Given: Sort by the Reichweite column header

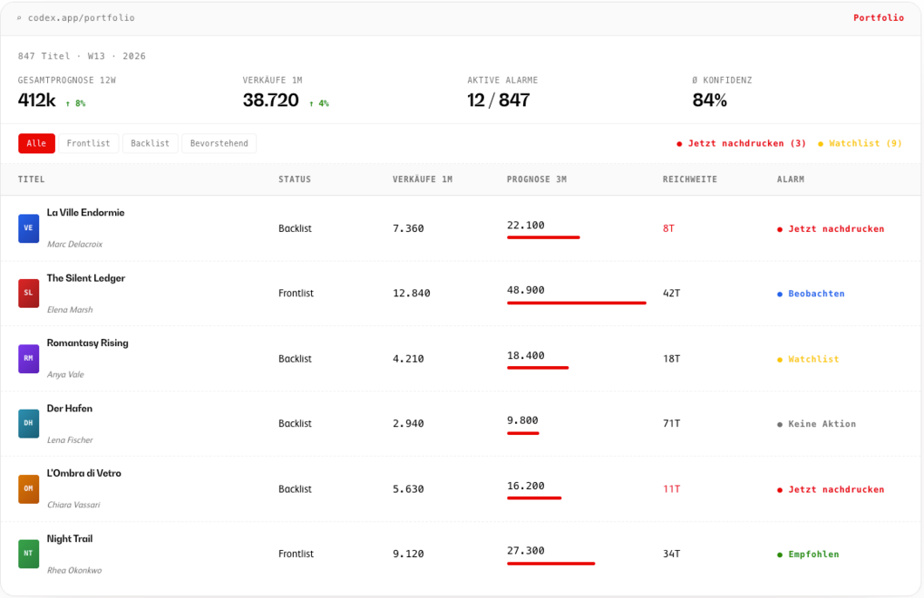Looking at the screenshot, I should (x=690, y=179).
